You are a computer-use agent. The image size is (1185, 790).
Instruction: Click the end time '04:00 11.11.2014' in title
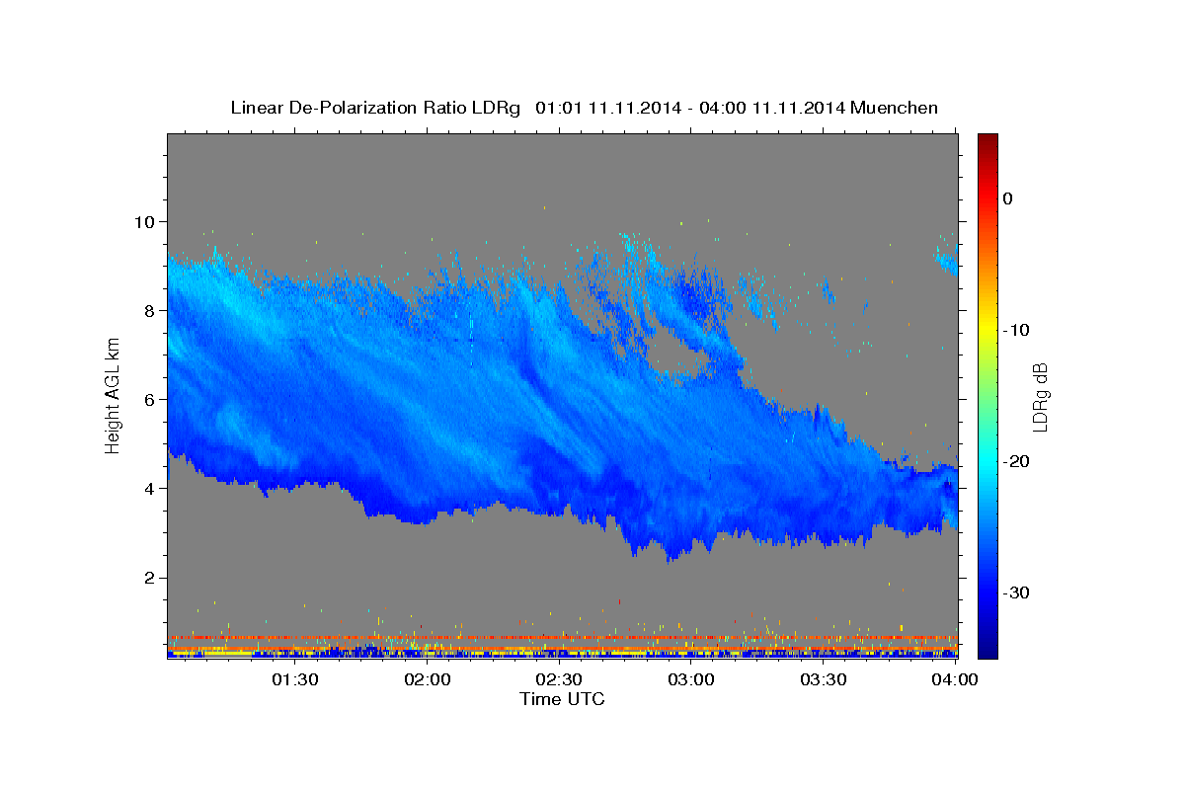pos(771,108)
